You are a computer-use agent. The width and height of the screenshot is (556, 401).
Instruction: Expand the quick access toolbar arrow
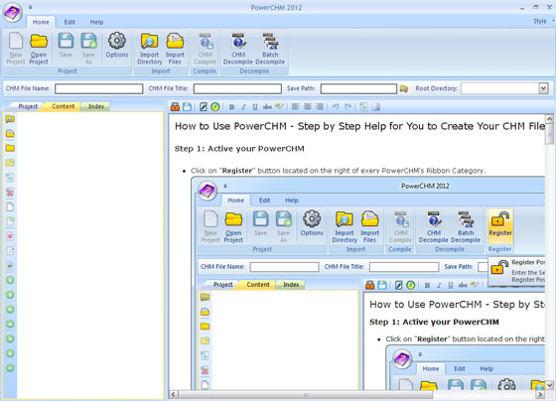[x=30, y=7]
